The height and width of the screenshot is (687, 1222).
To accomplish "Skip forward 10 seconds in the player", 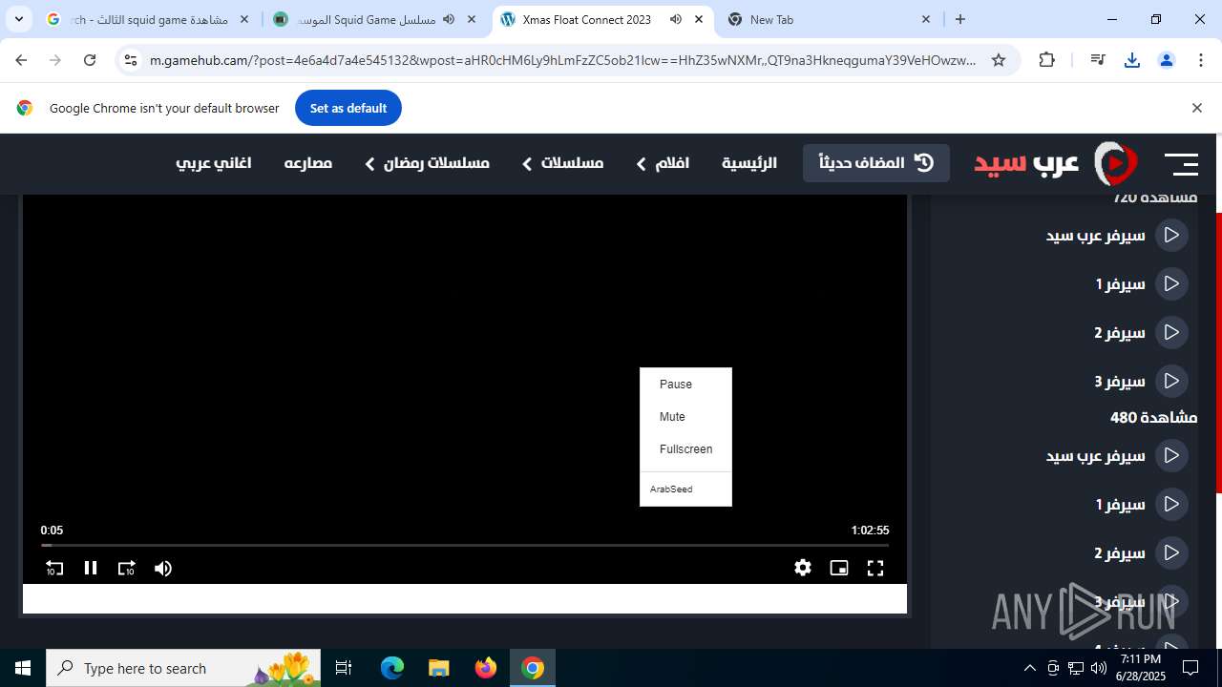I will 127,568.
